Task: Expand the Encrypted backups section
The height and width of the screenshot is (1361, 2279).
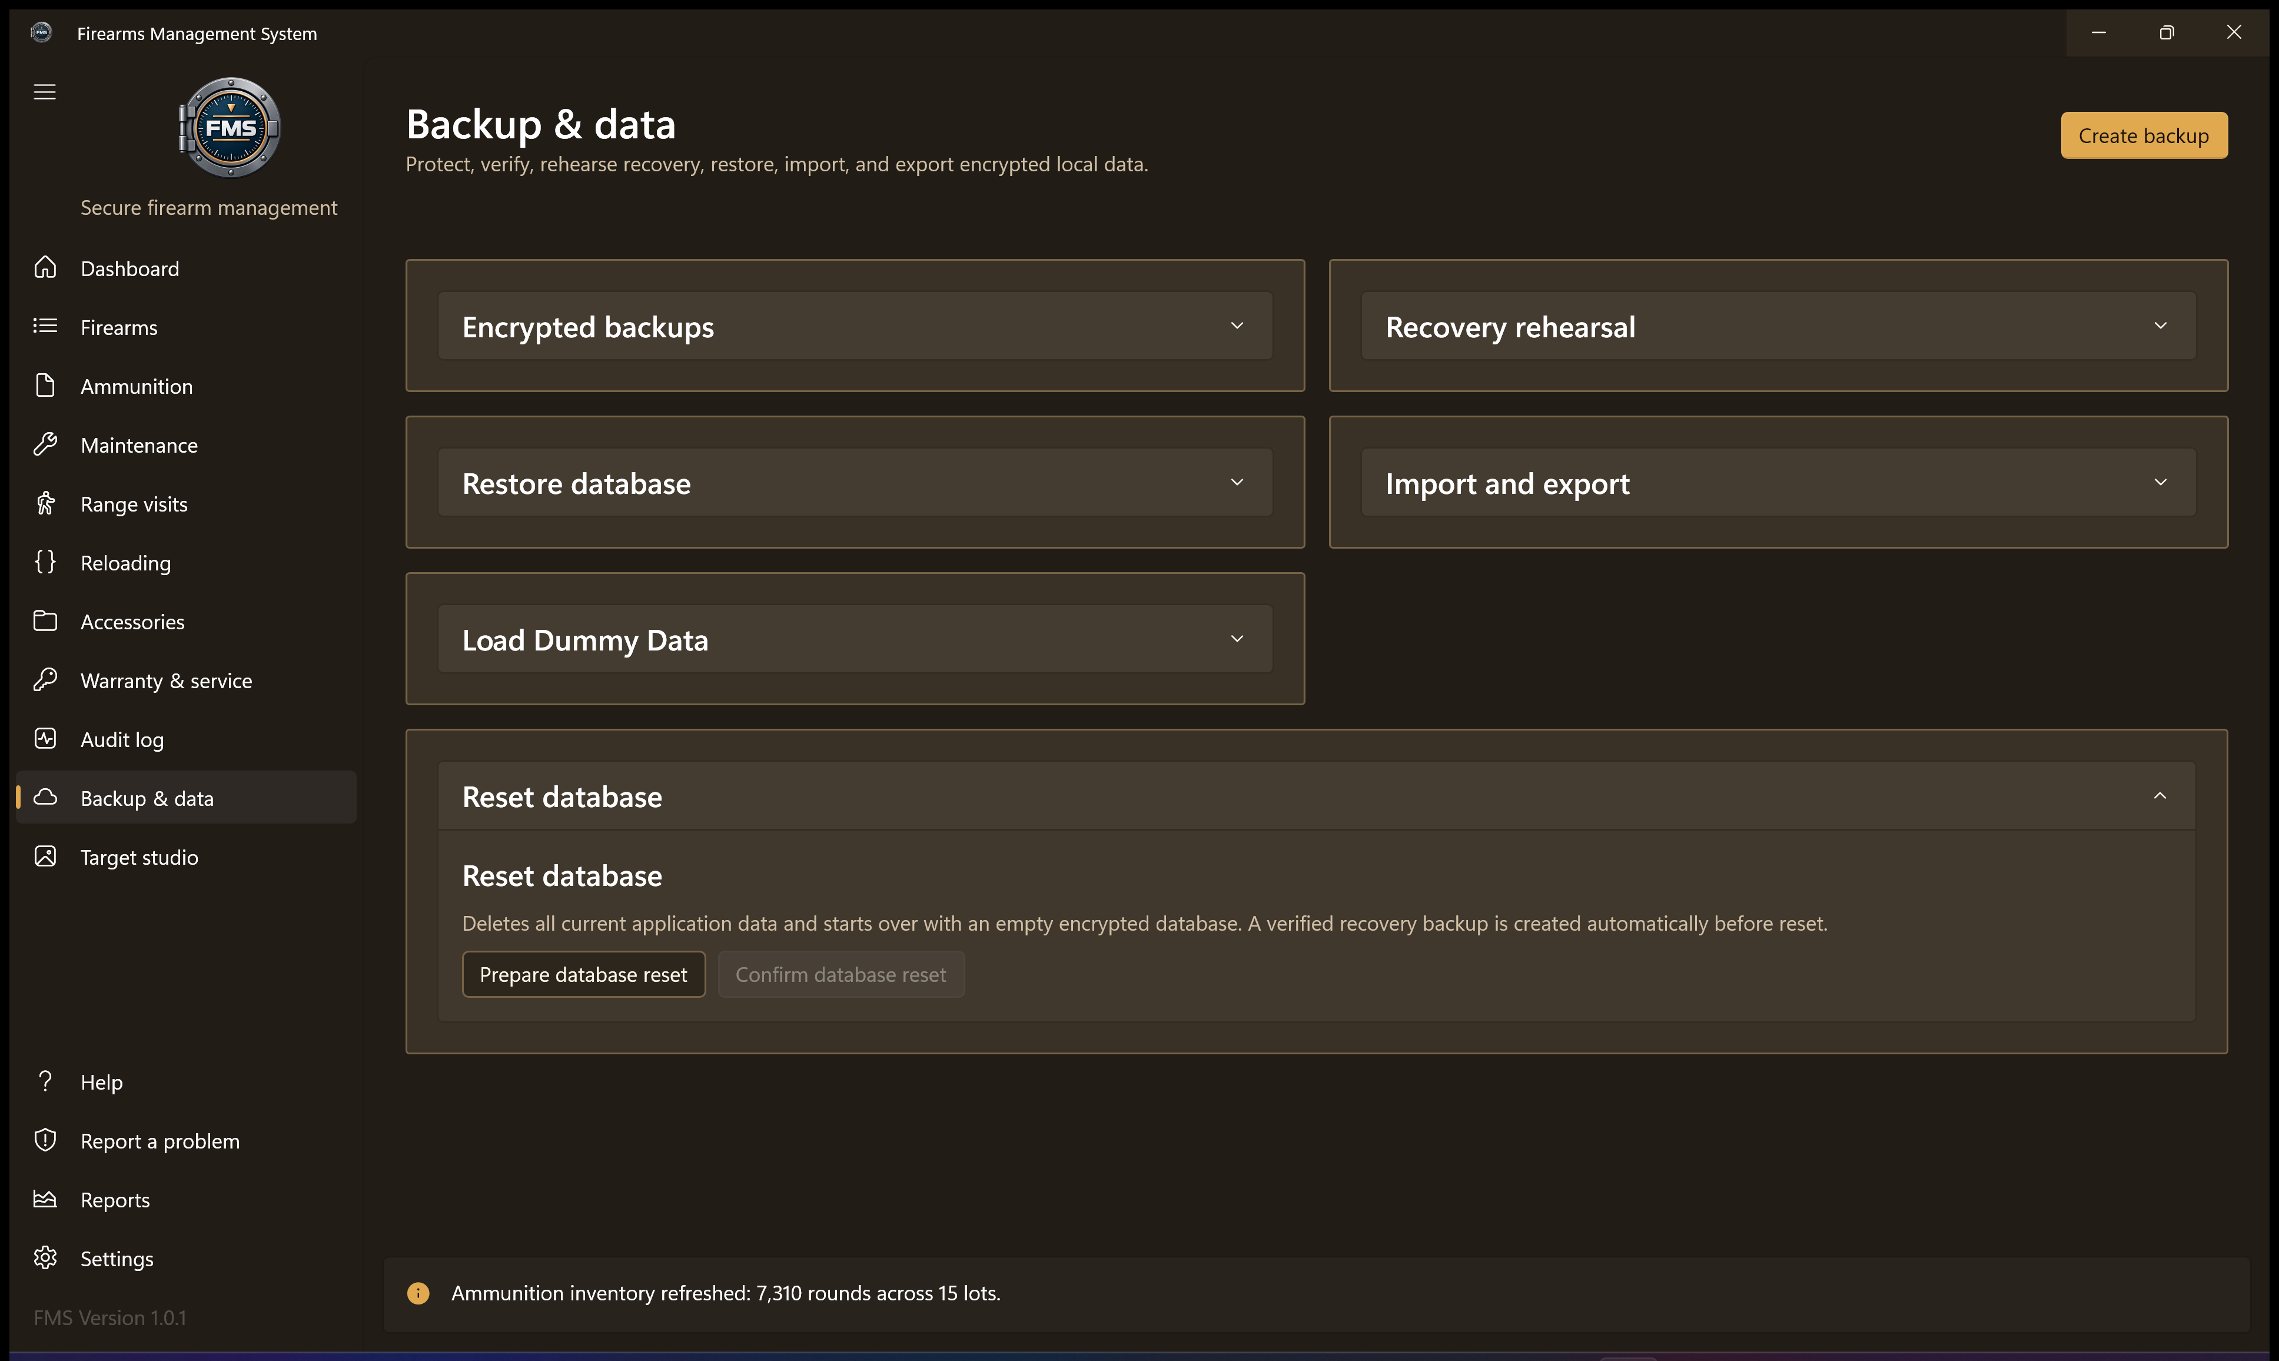Action: click(x=855, y=327)
